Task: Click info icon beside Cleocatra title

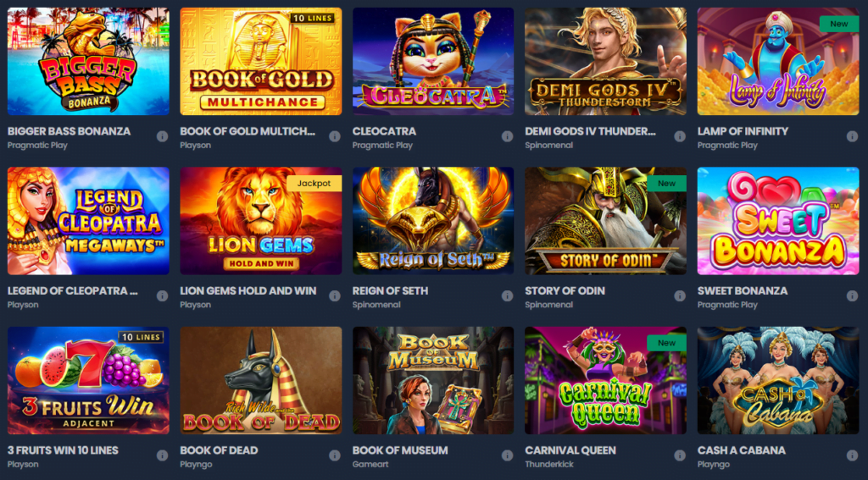Action: (507, 136)
